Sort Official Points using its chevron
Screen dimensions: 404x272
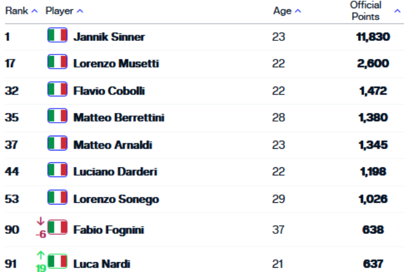[397, 11]
